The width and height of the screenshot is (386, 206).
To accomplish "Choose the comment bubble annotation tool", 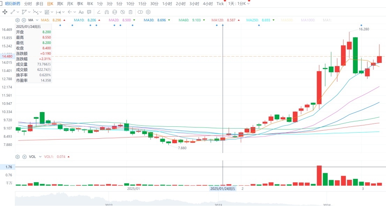I will (89, 12).
